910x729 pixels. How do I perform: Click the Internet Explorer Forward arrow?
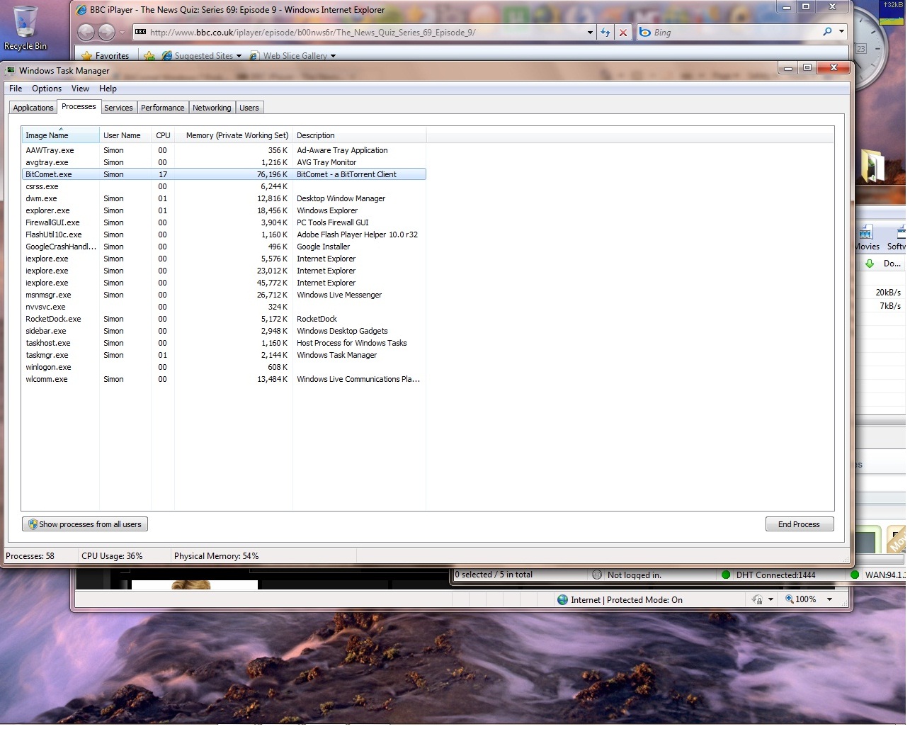[106, 32]
